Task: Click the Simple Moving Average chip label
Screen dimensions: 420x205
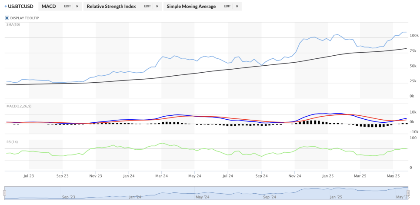Action: (x=191, y=7)
